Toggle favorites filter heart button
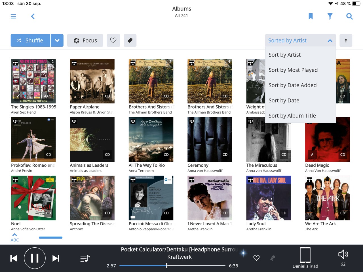The image size is (363, 272). (113, 41)
